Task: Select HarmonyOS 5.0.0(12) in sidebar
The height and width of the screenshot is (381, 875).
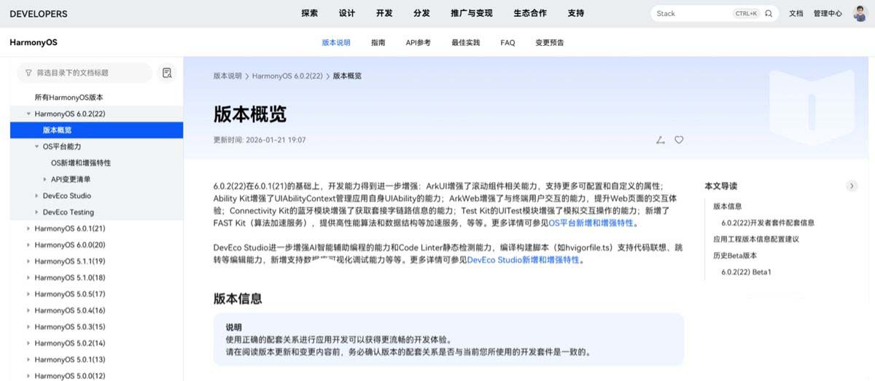Action: [70, 376]
